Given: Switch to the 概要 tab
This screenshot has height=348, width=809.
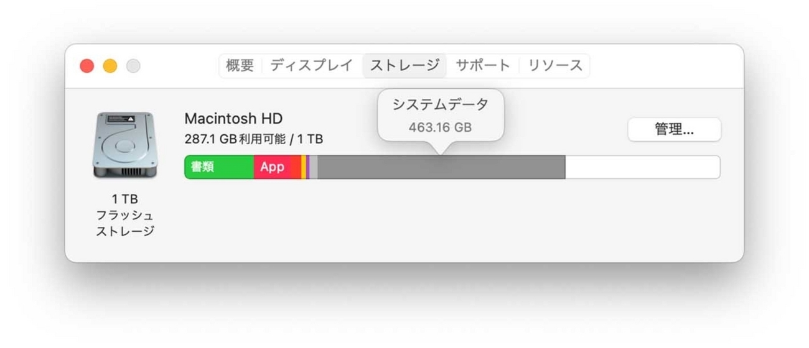Looking at the screenshot, I should (x=240, y=65).
